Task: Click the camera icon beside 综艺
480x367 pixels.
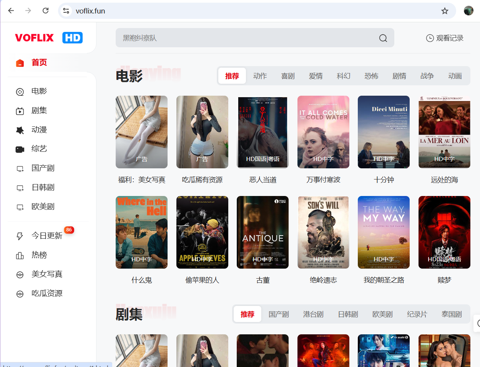Action: (x=20, y=149)
